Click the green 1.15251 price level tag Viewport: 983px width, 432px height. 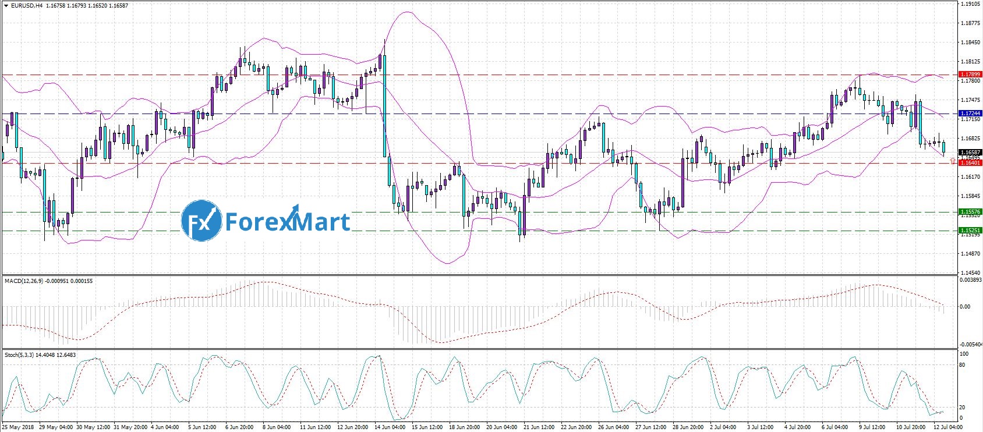[970, 231]
